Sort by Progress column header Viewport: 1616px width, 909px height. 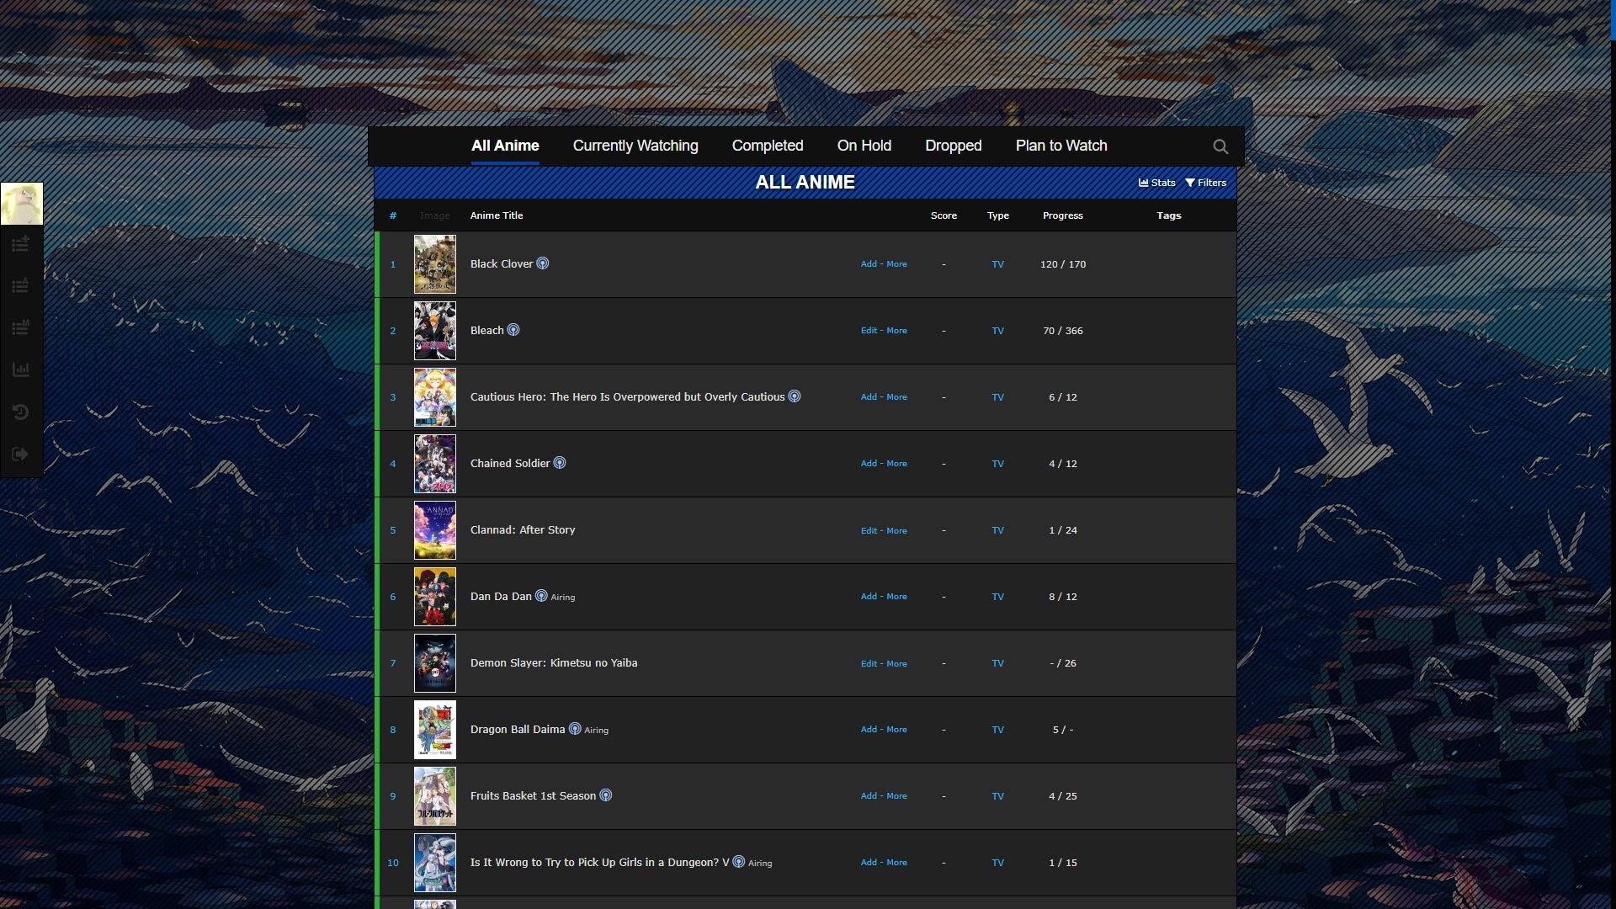tap(1063, 215)
